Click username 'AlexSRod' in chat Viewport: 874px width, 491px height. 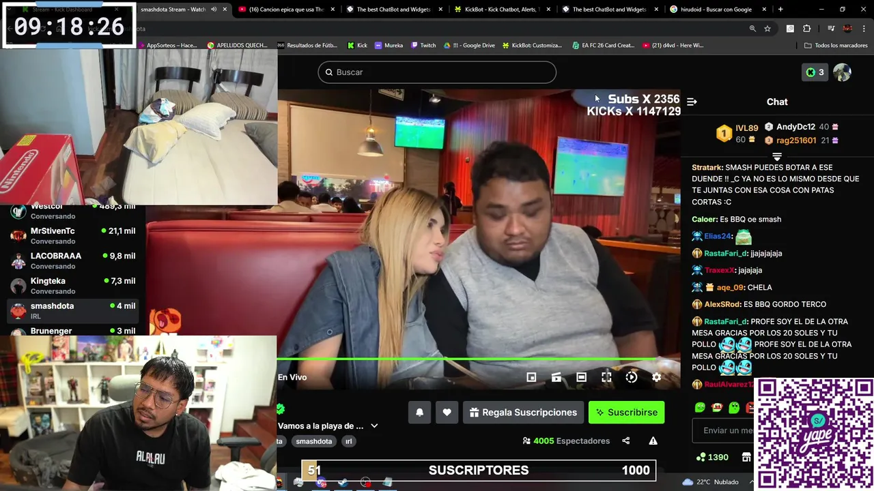tap(722, 305)
